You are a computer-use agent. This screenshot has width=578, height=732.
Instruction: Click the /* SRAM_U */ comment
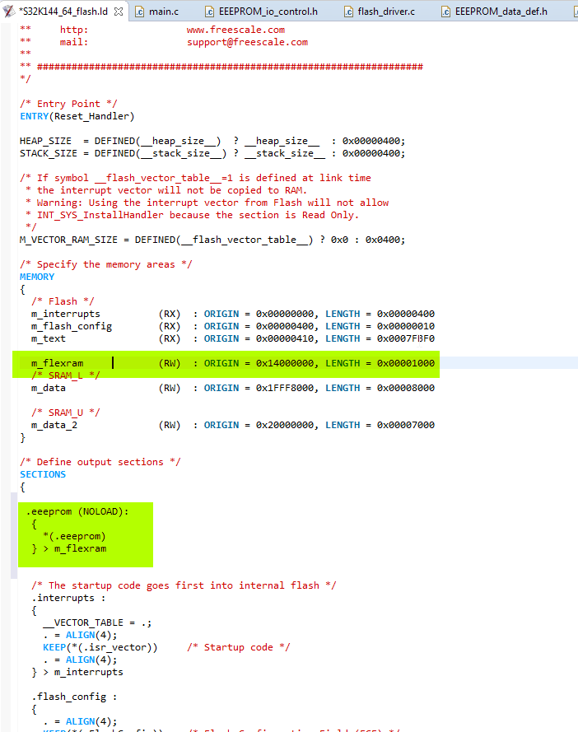click(65, 413)
